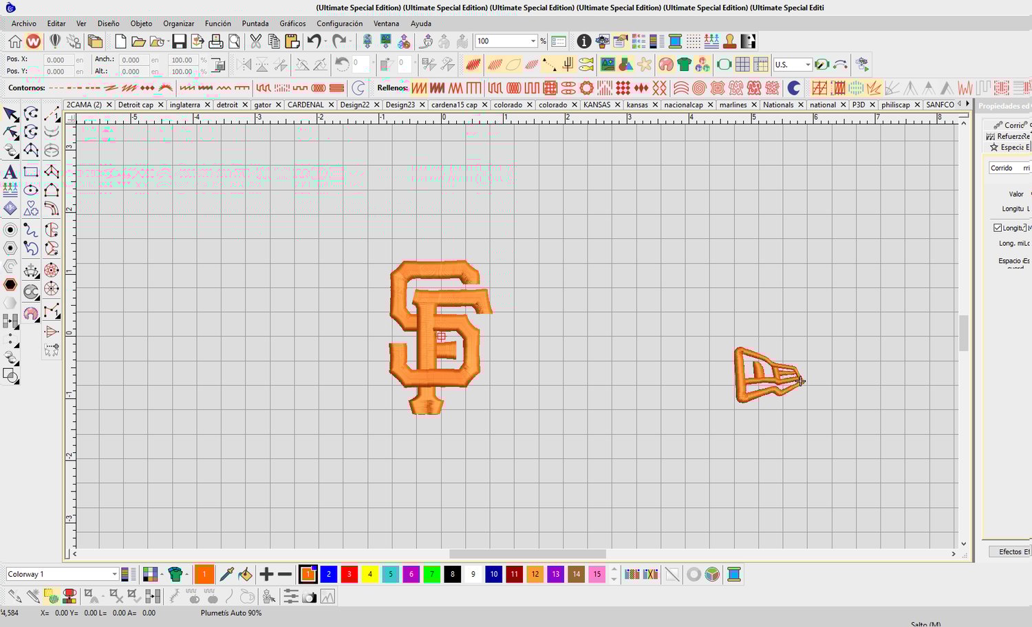1032x627 pixels.
Task: Switch to the marlines design tab
Action: 733,105
